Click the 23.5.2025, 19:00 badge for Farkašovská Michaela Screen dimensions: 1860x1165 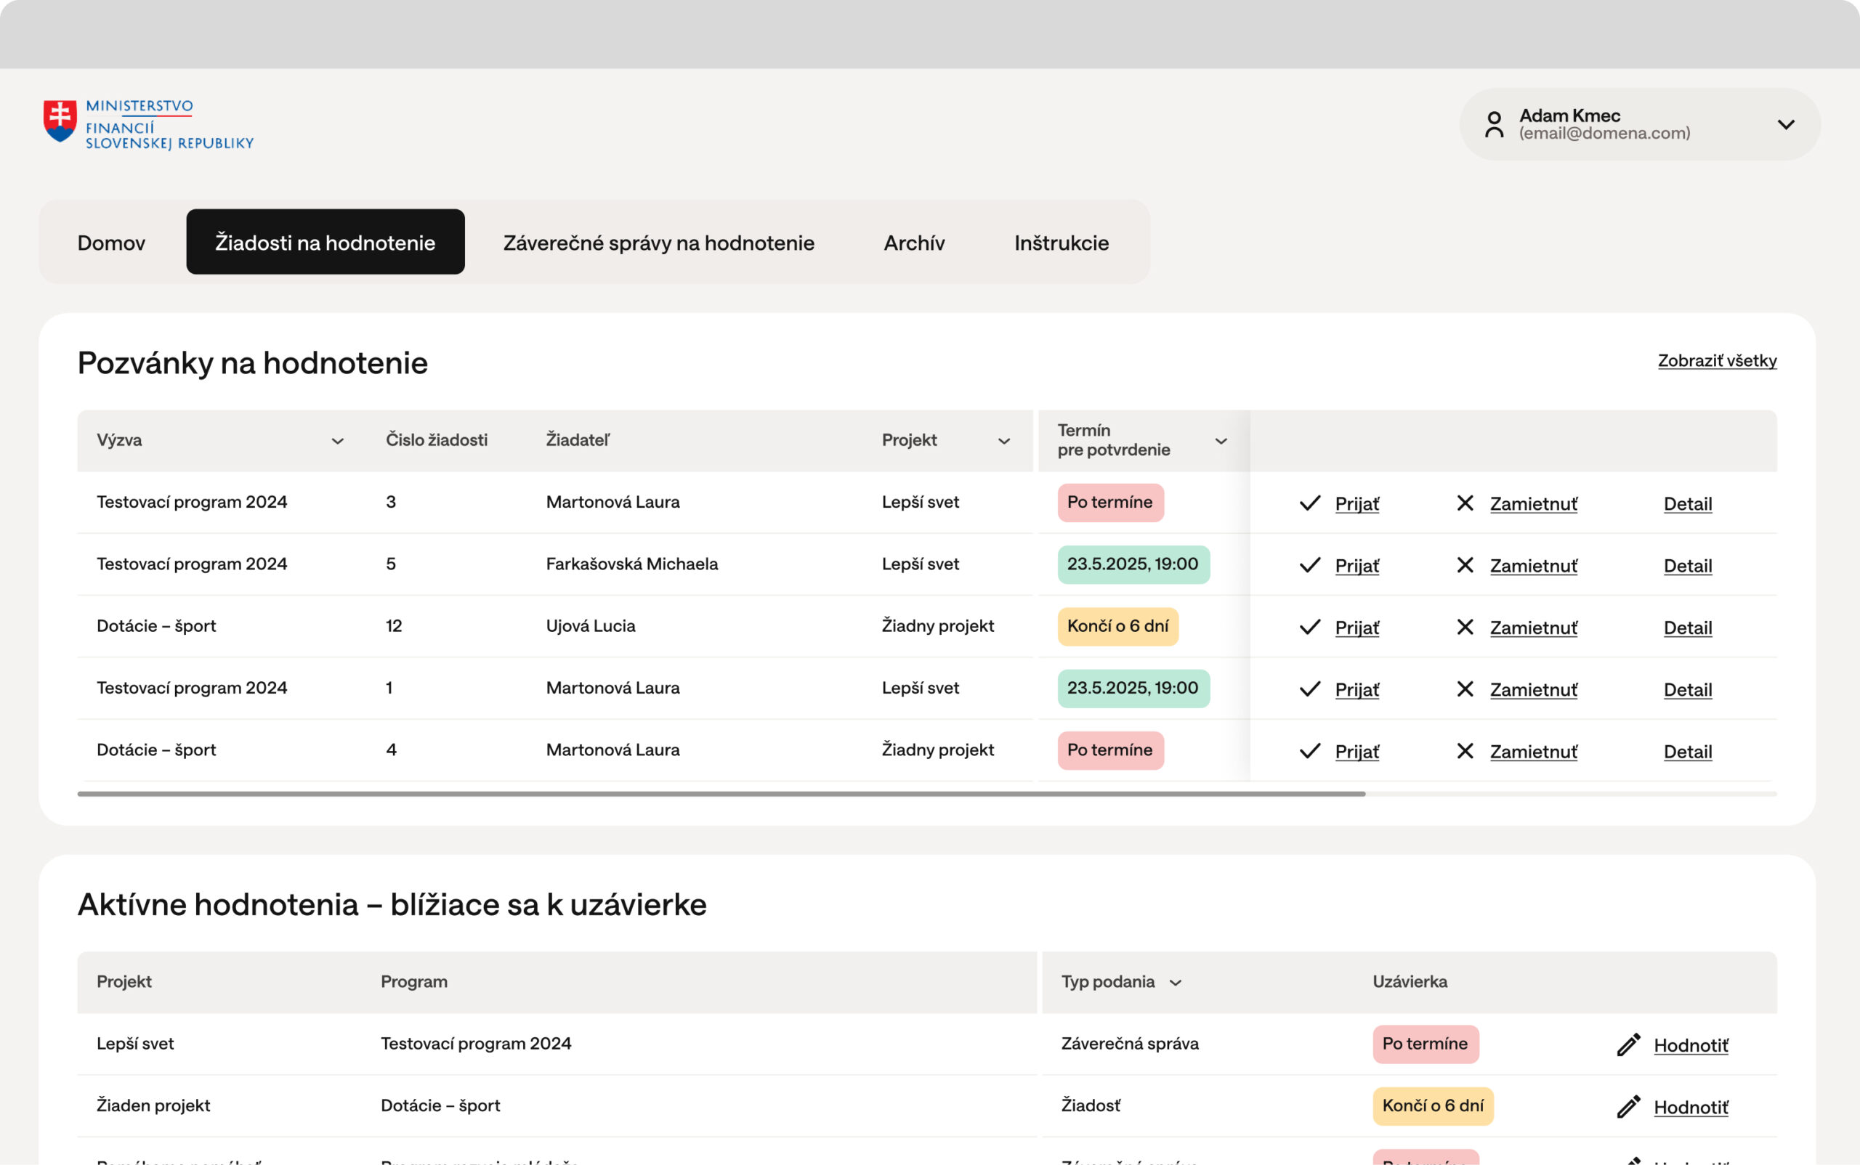click(1133, 564)
